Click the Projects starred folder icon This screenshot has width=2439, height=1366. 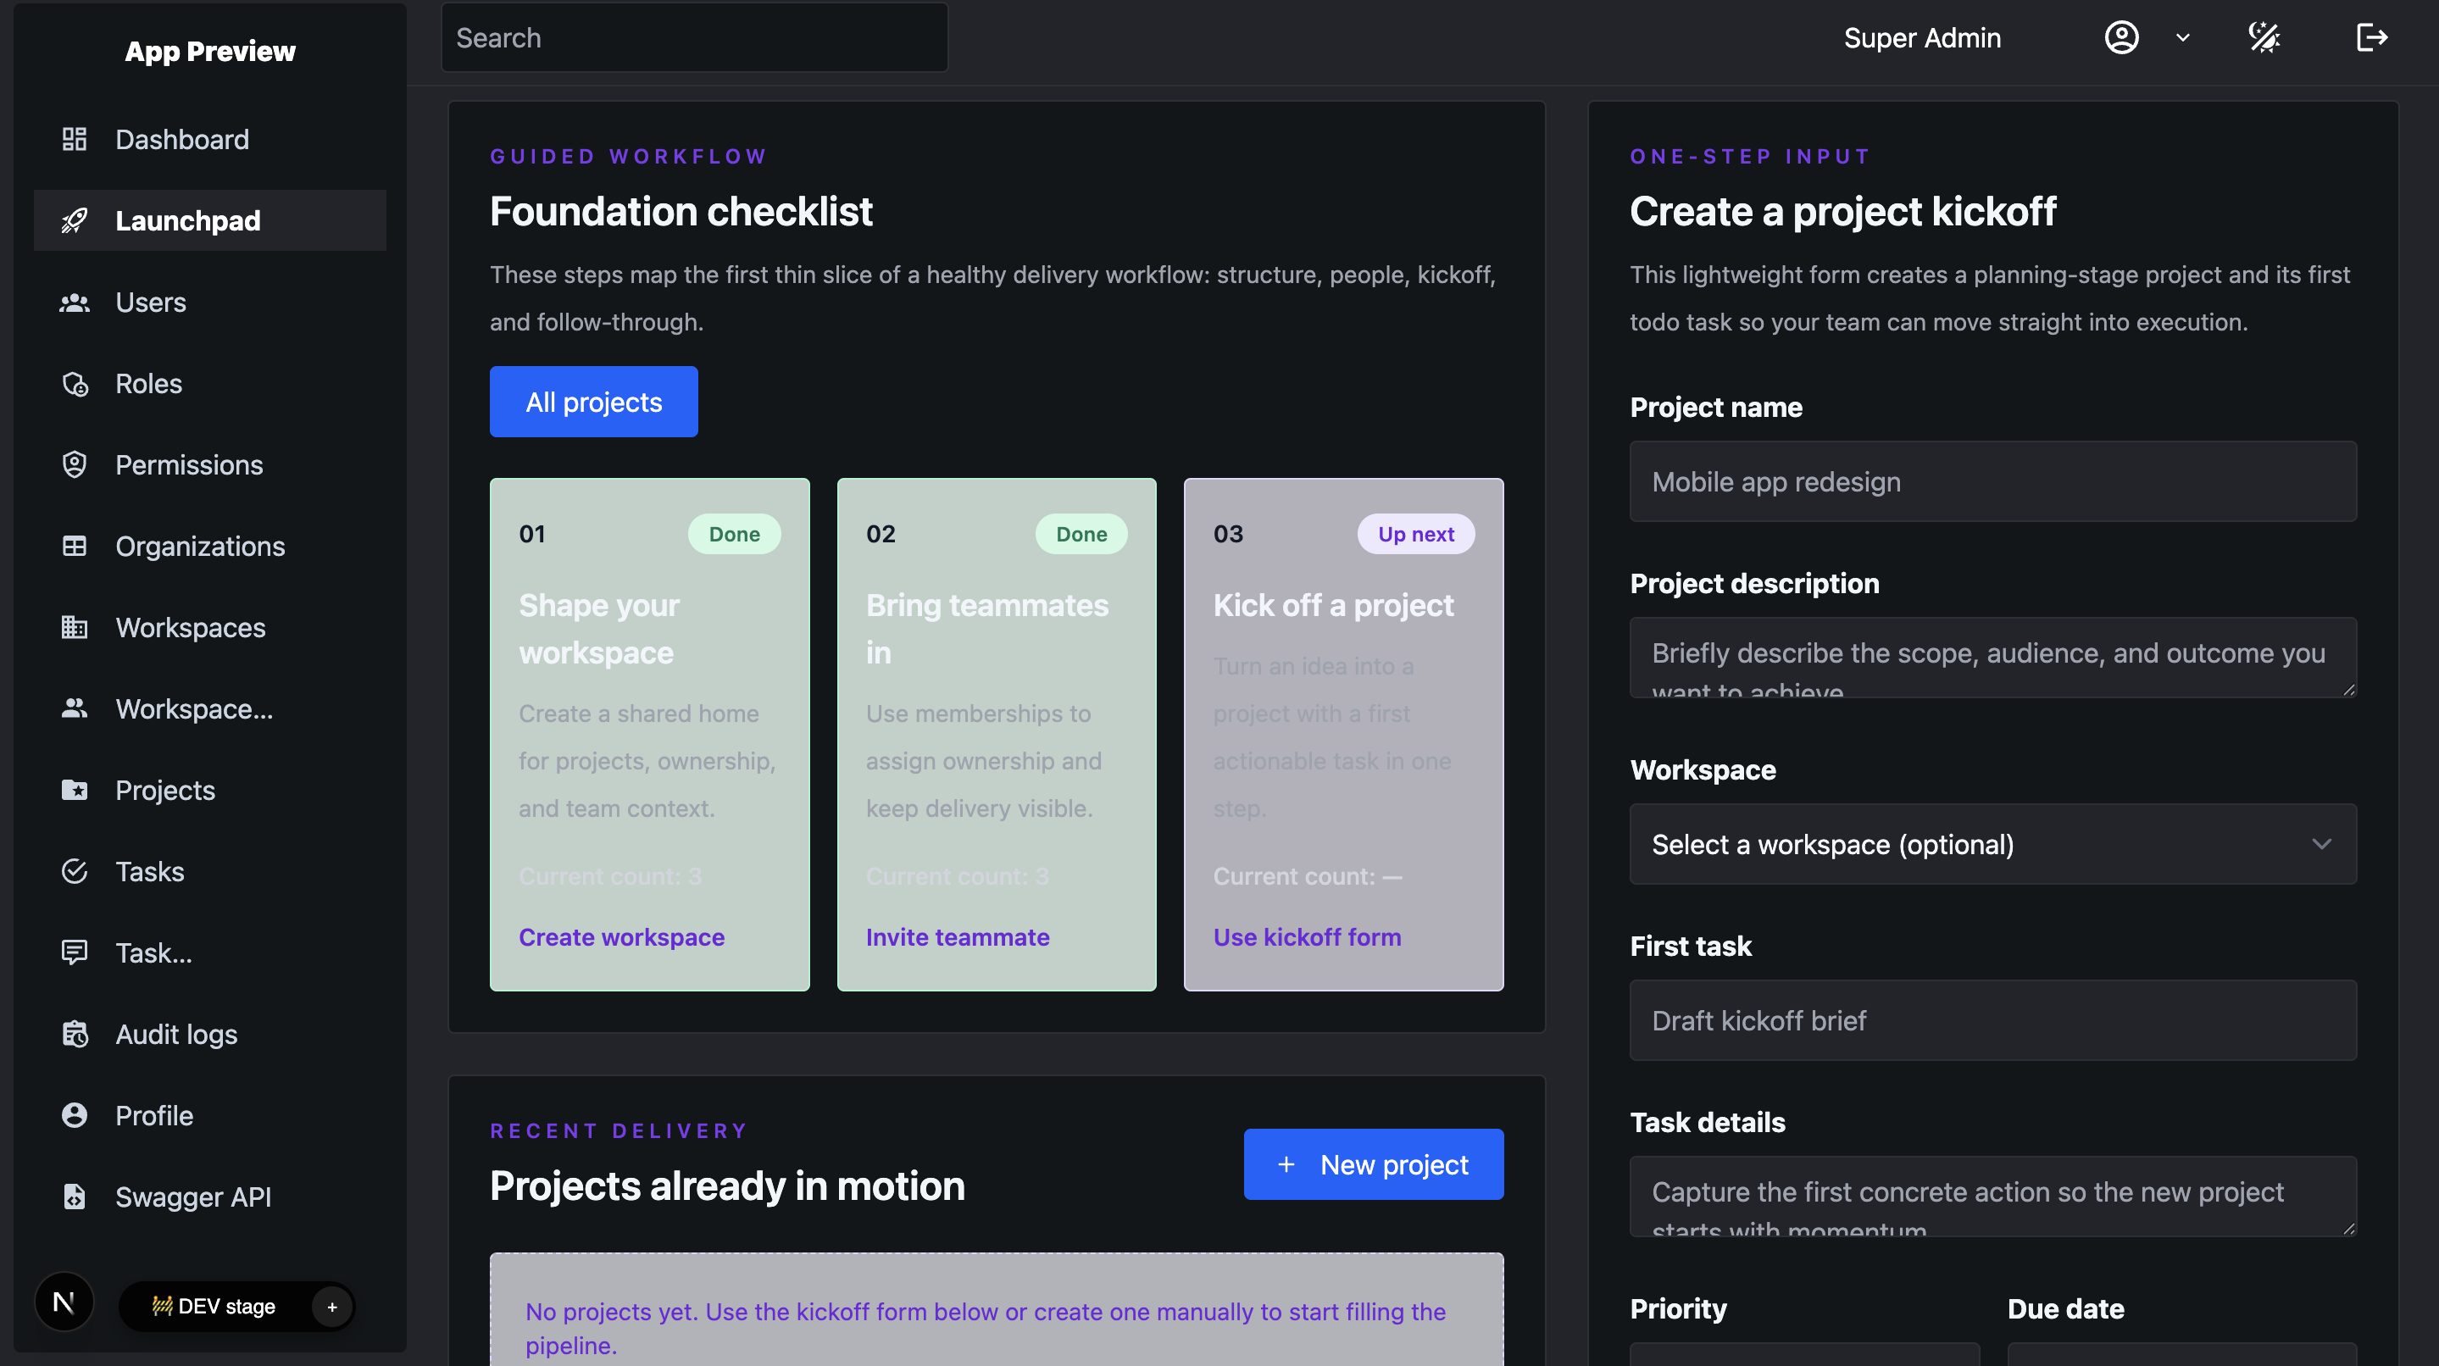pyautogui.click(x=74, y=791)
